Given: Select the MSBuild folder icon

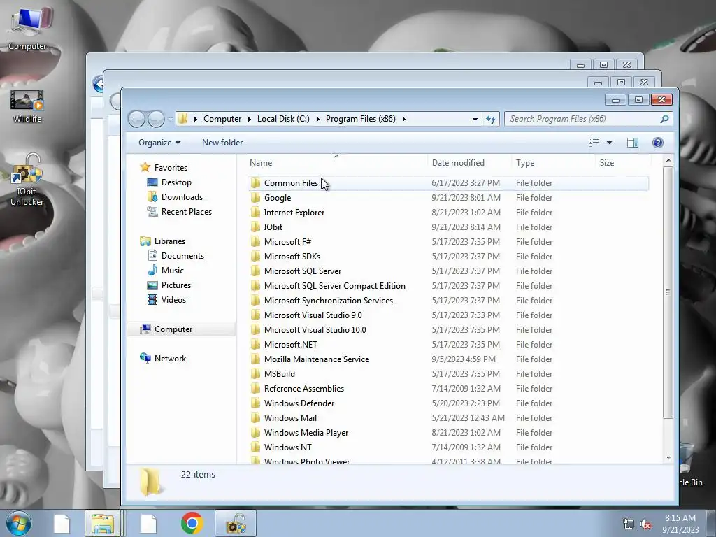Looking at the screenshot, I should coord(255,374).
